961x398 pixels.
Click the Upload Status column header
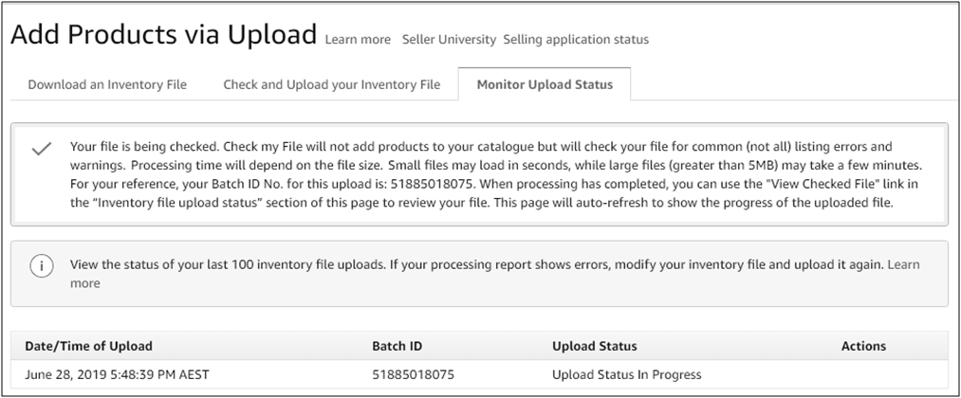[595, 346]
